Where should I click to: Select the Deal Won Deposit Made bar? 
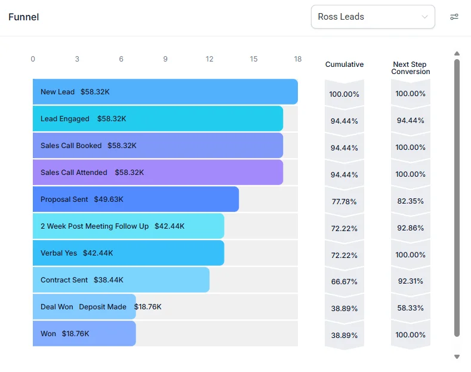click(x=84, y=306)
